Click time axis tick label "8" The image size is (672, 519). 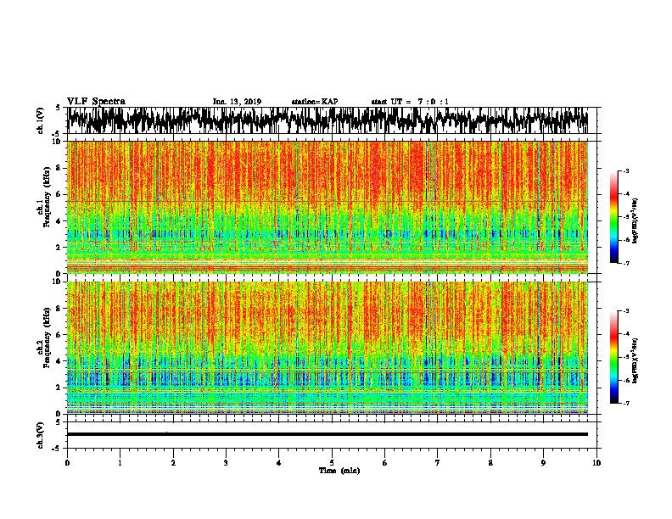[x=490, y=463]
